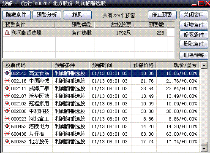
Task: Select 002080 中材科技 row
Action: pyautogui.click(x=101, y=111)
